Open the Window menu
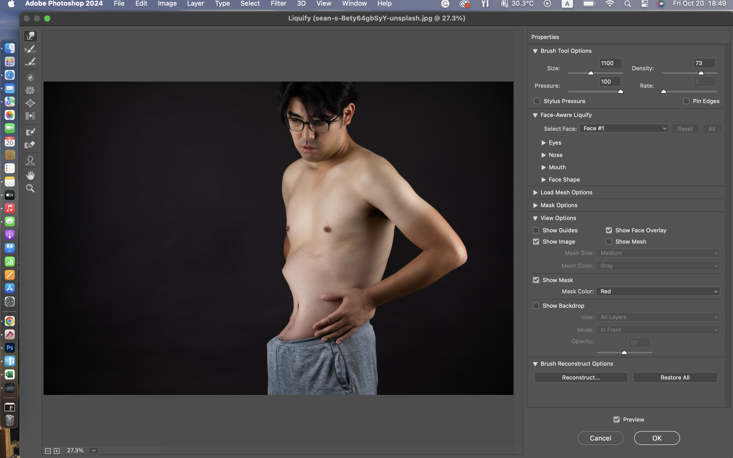733x458 pixels. [x=354, y=4]
